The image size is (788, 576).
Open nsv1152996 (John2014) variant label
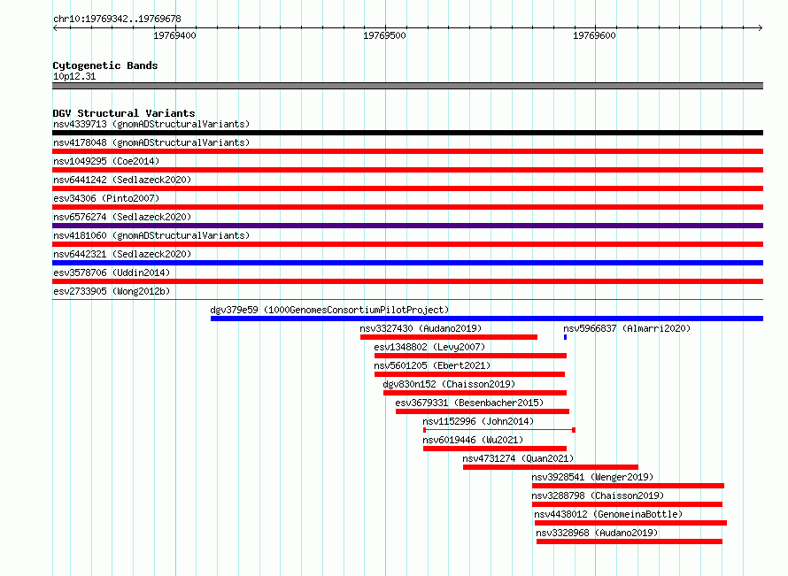click(478, 421)
